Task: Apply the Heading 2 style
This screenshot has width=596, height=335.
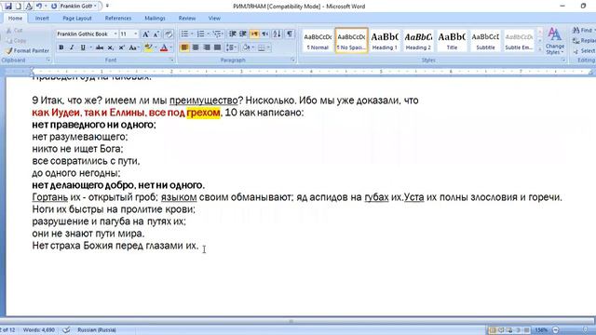Action: click(x=418, y=40)
